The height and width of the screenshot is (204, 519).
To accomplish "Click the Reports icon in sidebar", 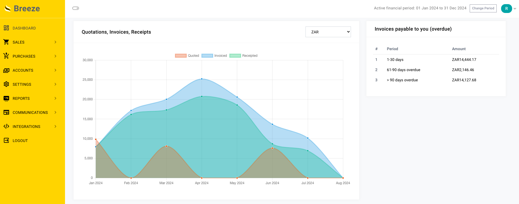I will [6, 98].
